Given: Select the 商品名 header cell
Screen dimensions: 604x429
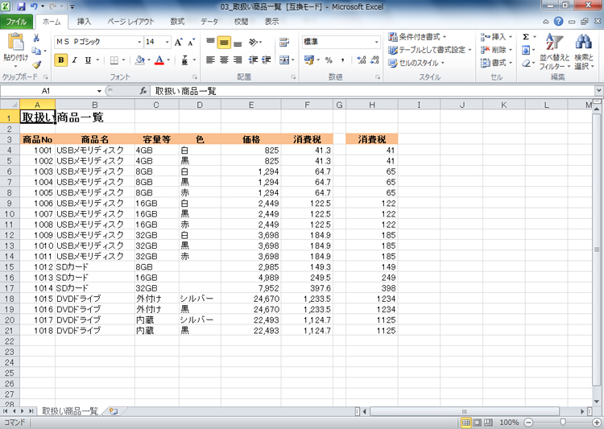Looking at the screenshot, I should click(95, 139).
